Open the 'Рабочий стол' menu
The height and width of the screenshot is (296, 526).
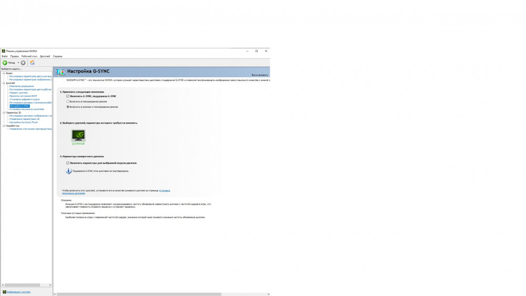[x=29, y=56]
